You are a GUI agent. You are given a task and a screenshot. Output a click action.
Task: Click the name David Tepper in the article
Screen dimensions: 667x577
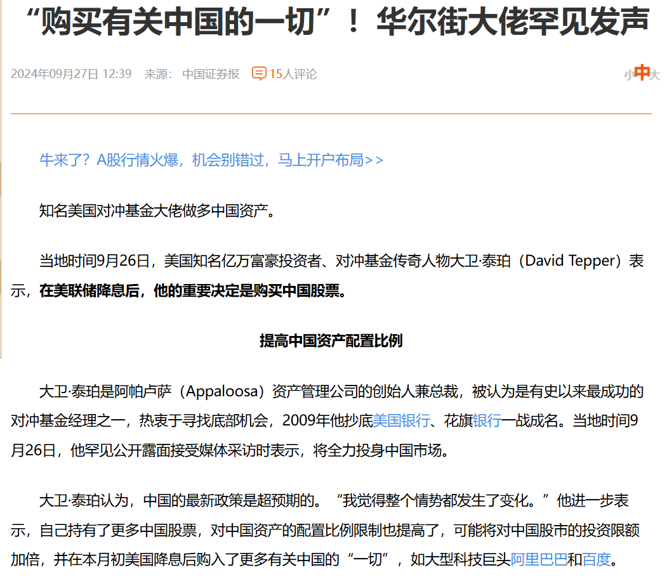pyautogui.click(x=570, y=261)
